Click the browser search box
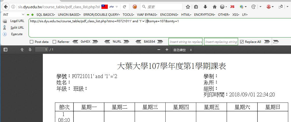The image size is (291, 122). click(161, 7)
